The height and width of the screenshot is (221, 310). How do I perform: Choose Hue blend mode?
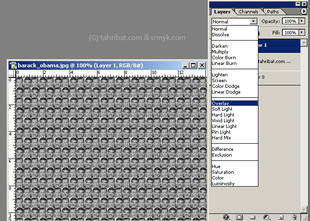click(x=235, y=166)
